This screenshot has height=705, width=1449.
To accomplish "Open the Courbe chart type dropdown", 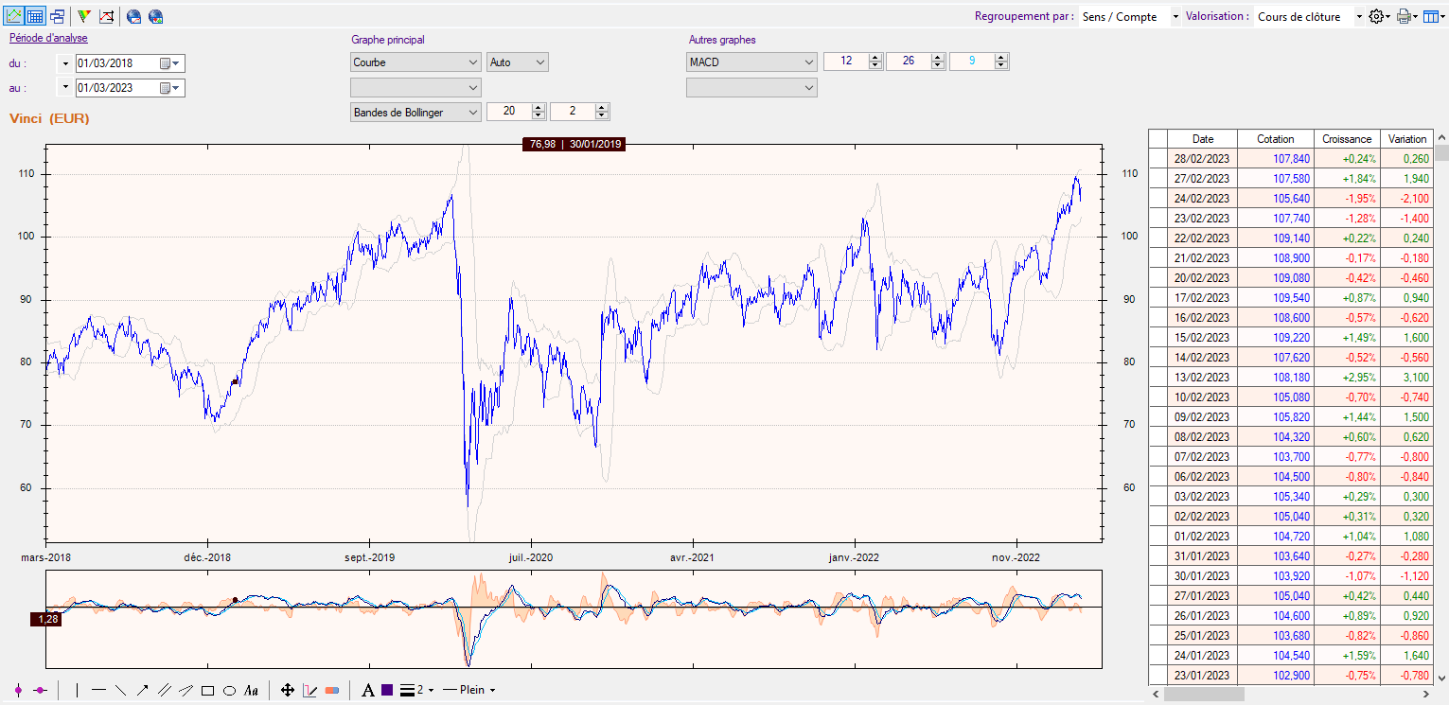I will tap(415, 62).
